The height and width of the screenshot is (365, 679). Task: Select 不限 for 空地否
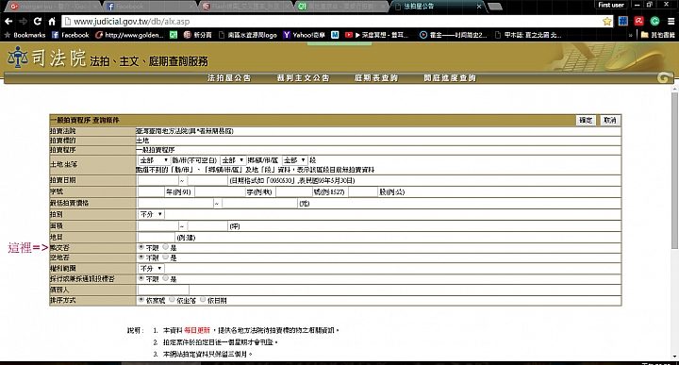pyautogui.click(x=141, y=257)
